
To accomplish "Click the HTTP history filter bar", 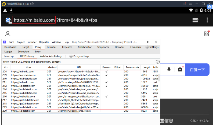I will pos(78,62).
